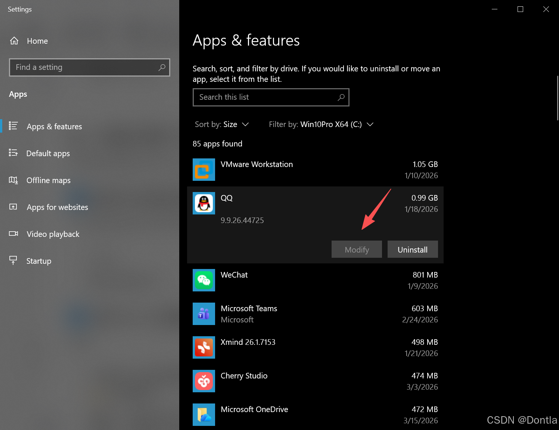Click the Cherry Studio app icon
559x430 pixels.
(204, 381)
